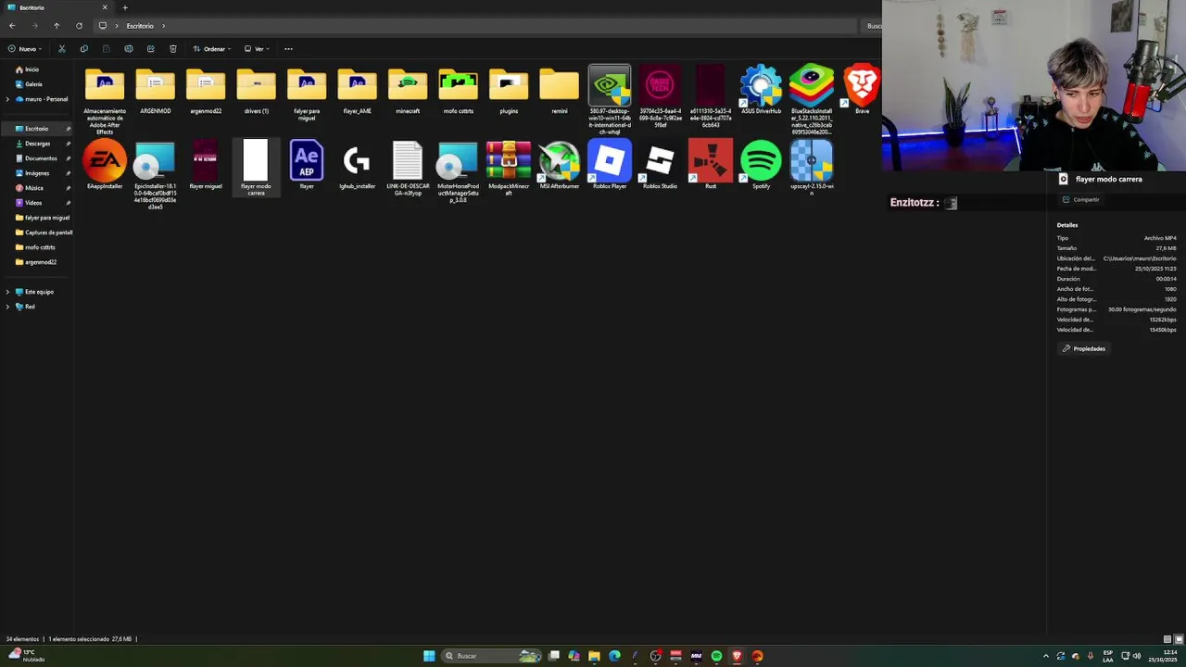Click the taskbar Buscar search box
The width and height of the screenshot is (1186, 667).
tap(491, 656)
